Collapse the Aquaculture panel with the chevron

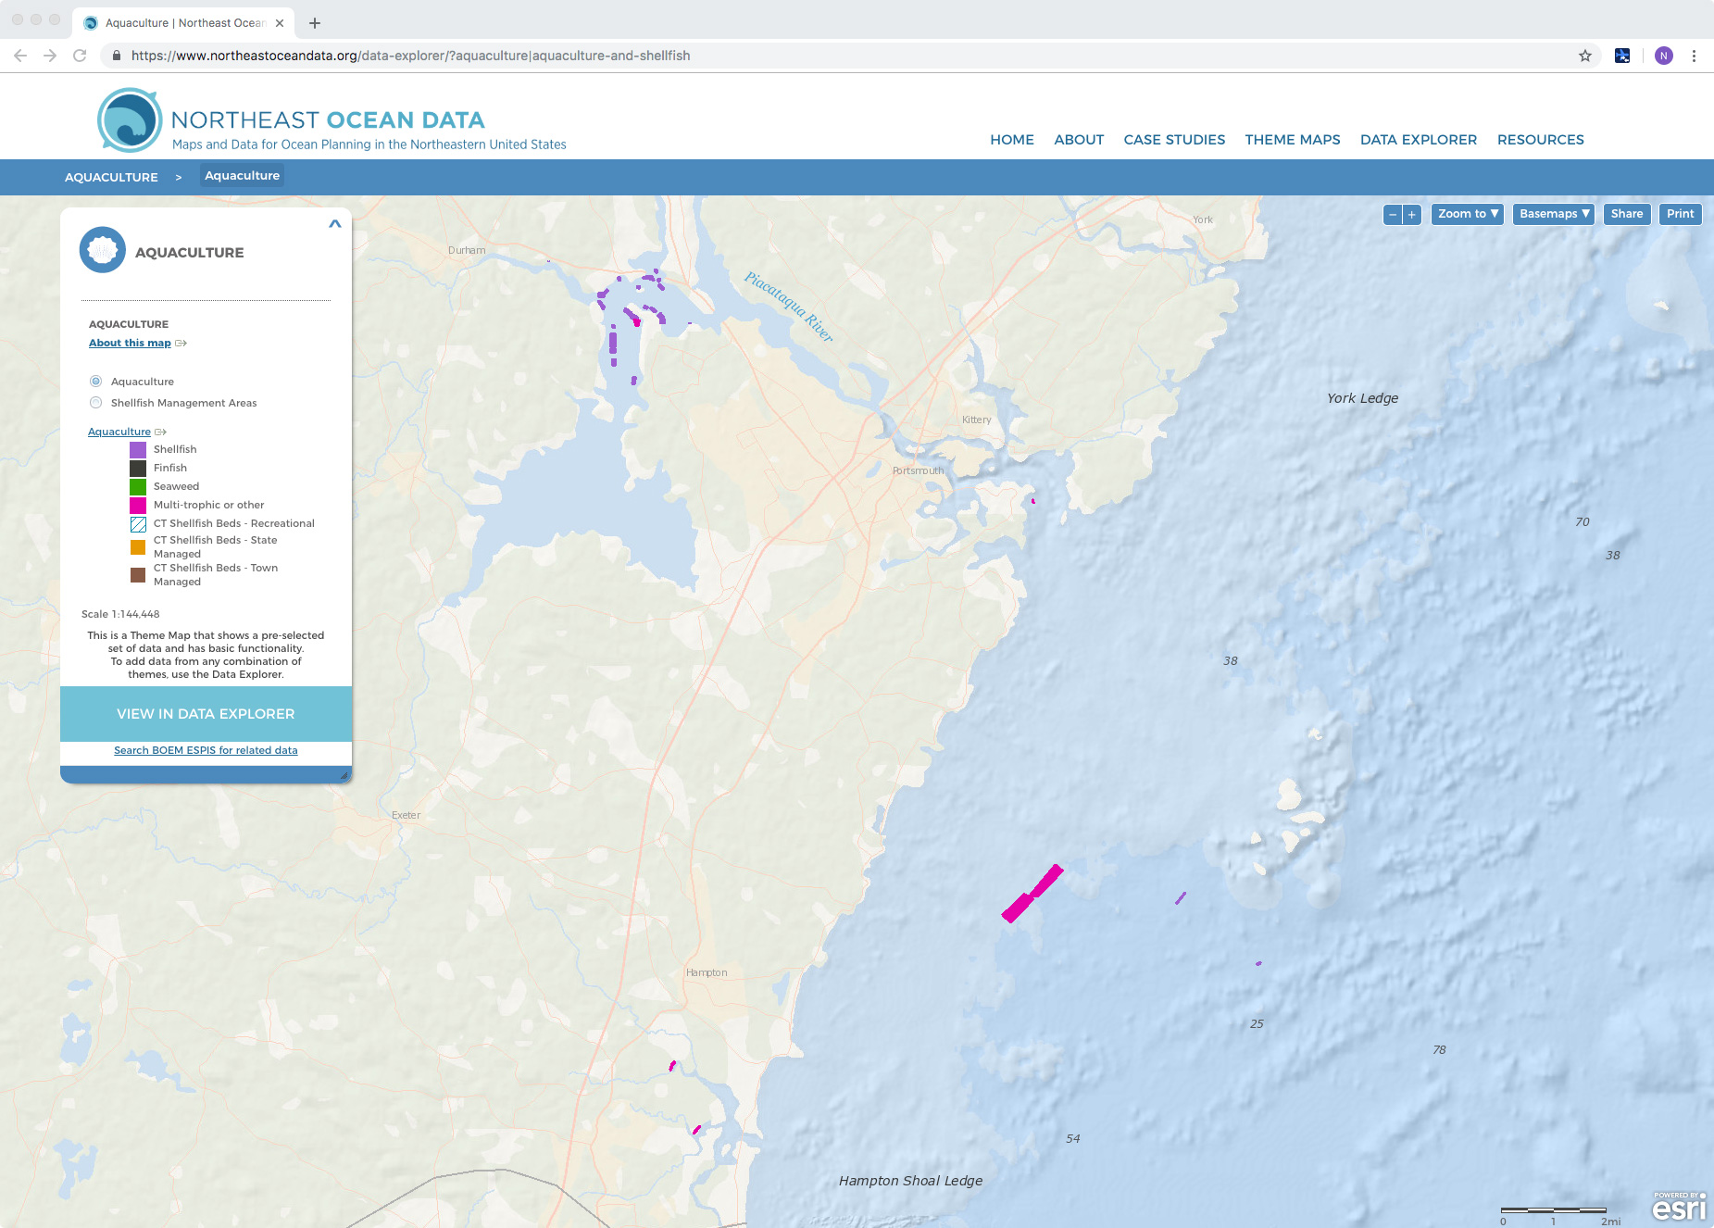pos(335,223)
